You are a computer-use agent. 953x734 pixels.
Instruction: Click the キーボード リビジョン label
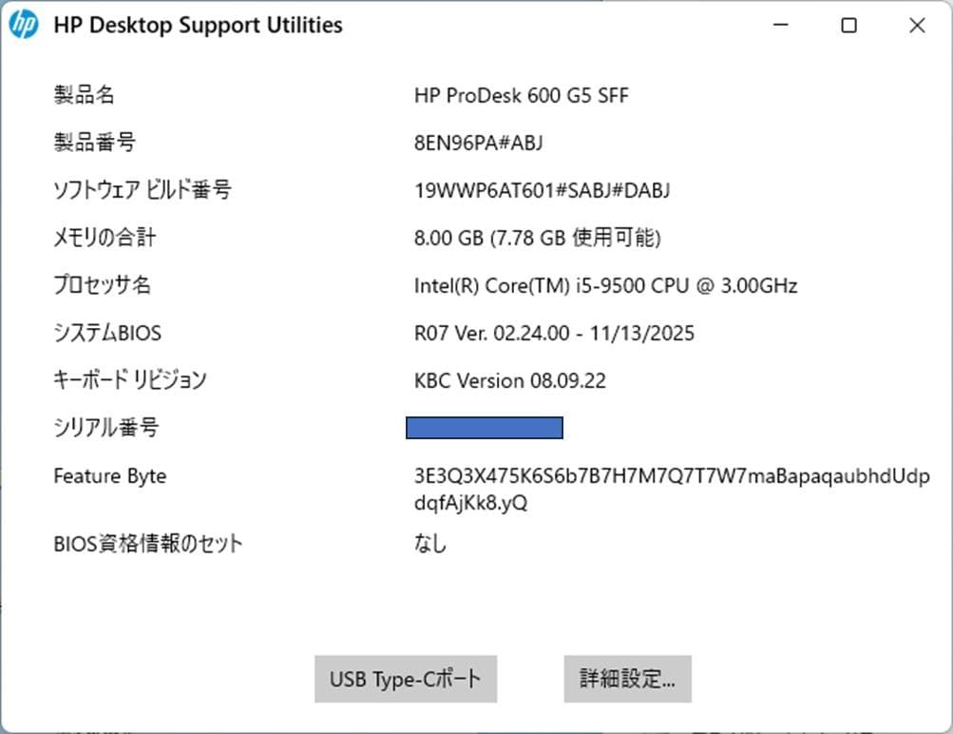128,379
